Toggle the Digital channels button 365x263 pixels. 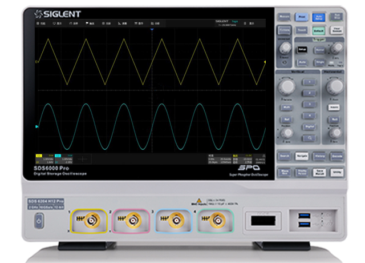(309, 127)
